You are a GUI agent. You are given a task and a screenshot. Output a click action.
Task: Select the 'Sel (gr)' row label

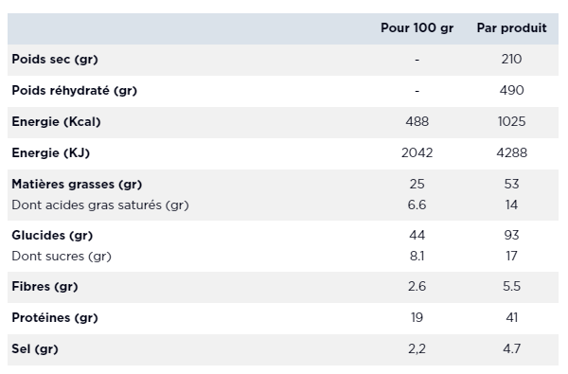(35, 349)
